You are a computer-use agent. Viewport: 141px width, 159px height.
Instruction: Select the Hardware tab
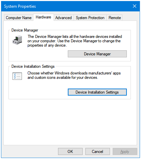click(44, 17)
